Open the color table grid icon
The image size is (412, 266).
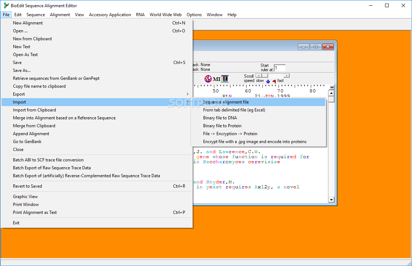tap(225, 79)
